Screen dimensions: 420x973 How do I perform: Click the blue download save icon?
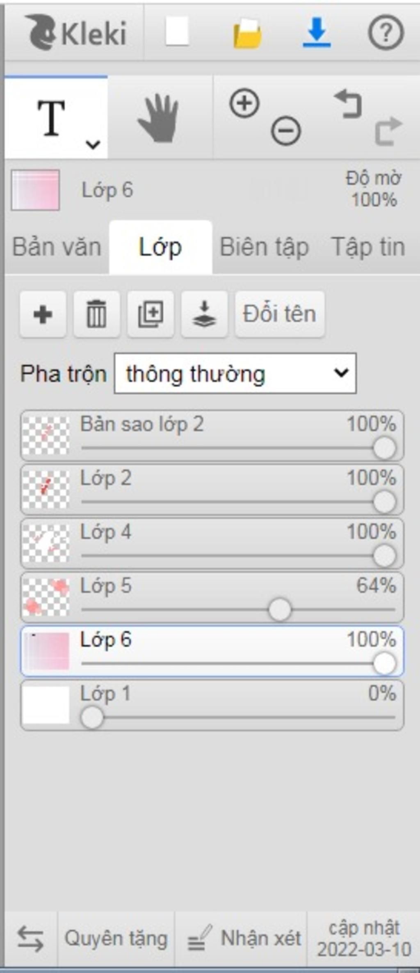[317, 32]
